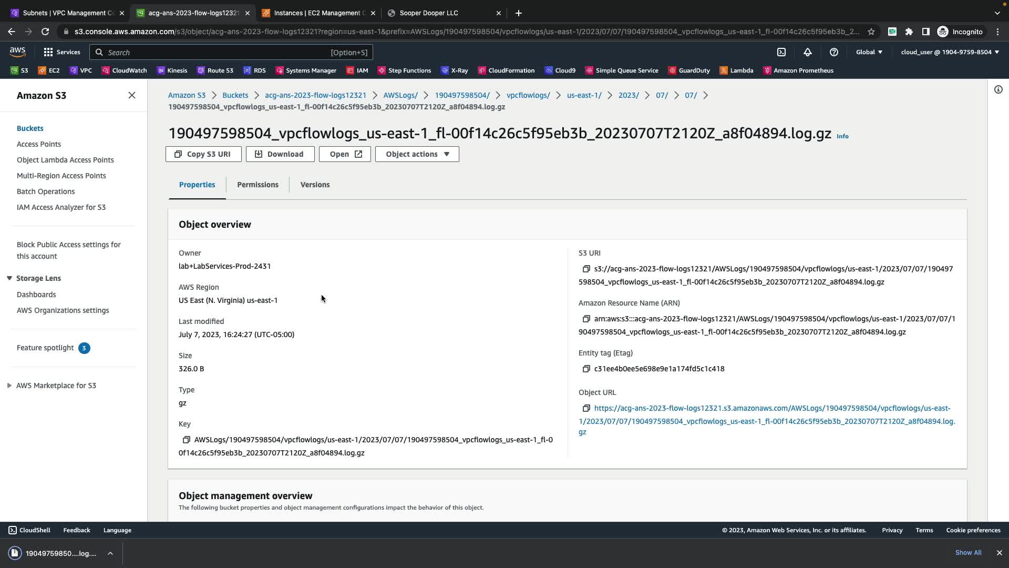The image size is (1009, 568).
Task: Copy the Entity tag with copy icon
Action: click(586, 369)
